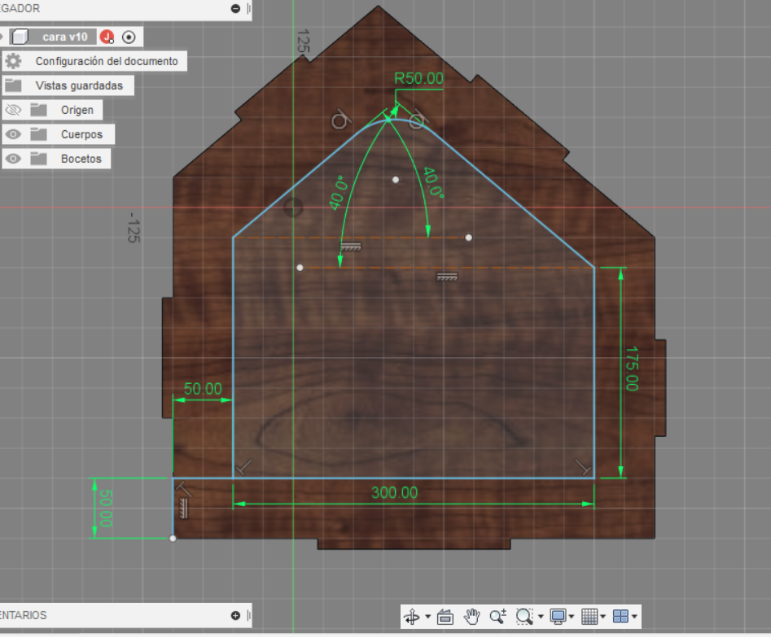Select the 175.00 height dimension
The image size is (771, 637).
click(632, 369)
